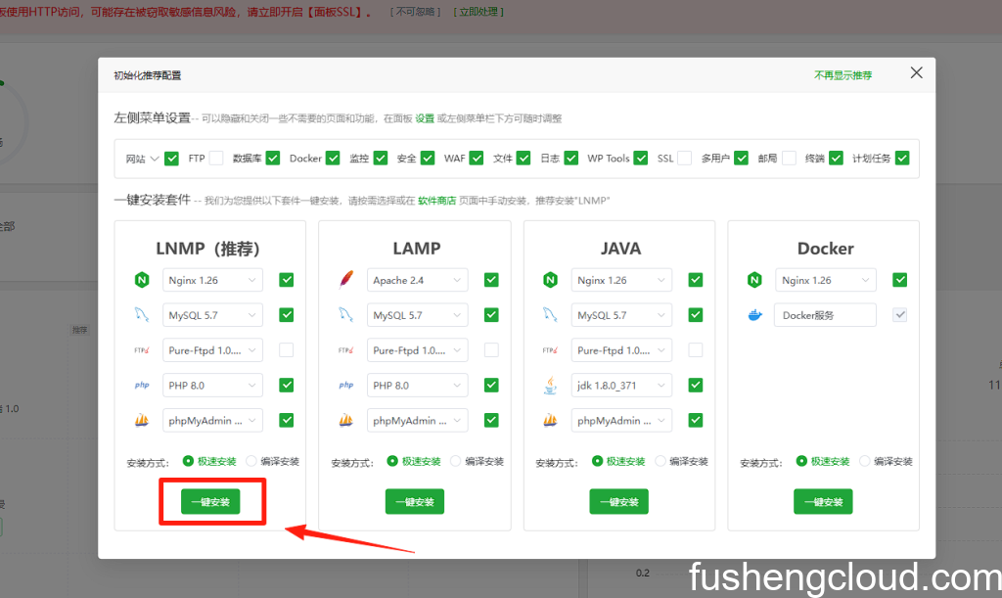This screenshot has width=1002, height=598.
Task: Click 立即处理 in the warning banner
Action: point(478,12)
